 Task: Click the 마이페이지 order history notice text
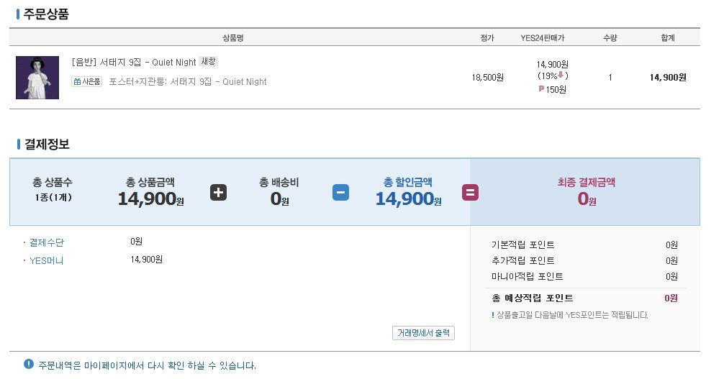click(147, 365)
